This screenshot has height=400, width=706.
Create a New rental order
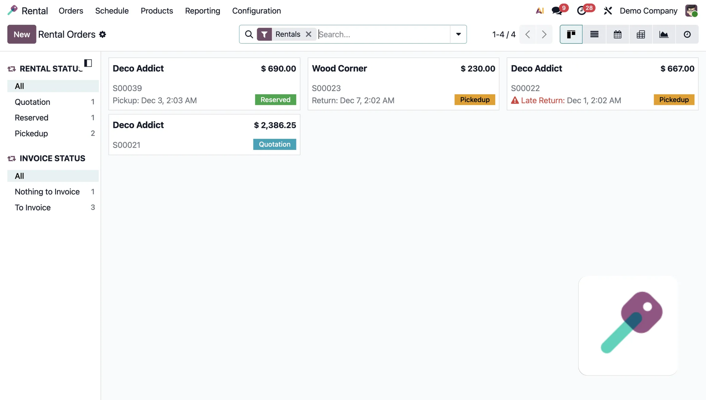(22, 34)
